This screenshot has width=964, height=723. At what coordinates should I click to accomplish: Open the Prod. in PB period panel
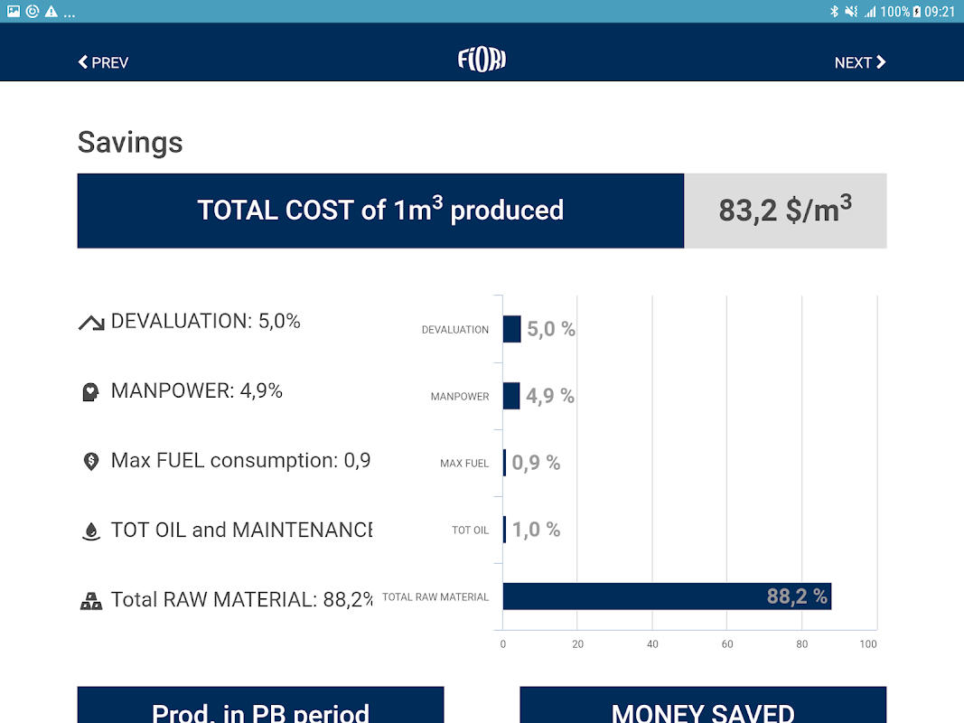(260, 707)
